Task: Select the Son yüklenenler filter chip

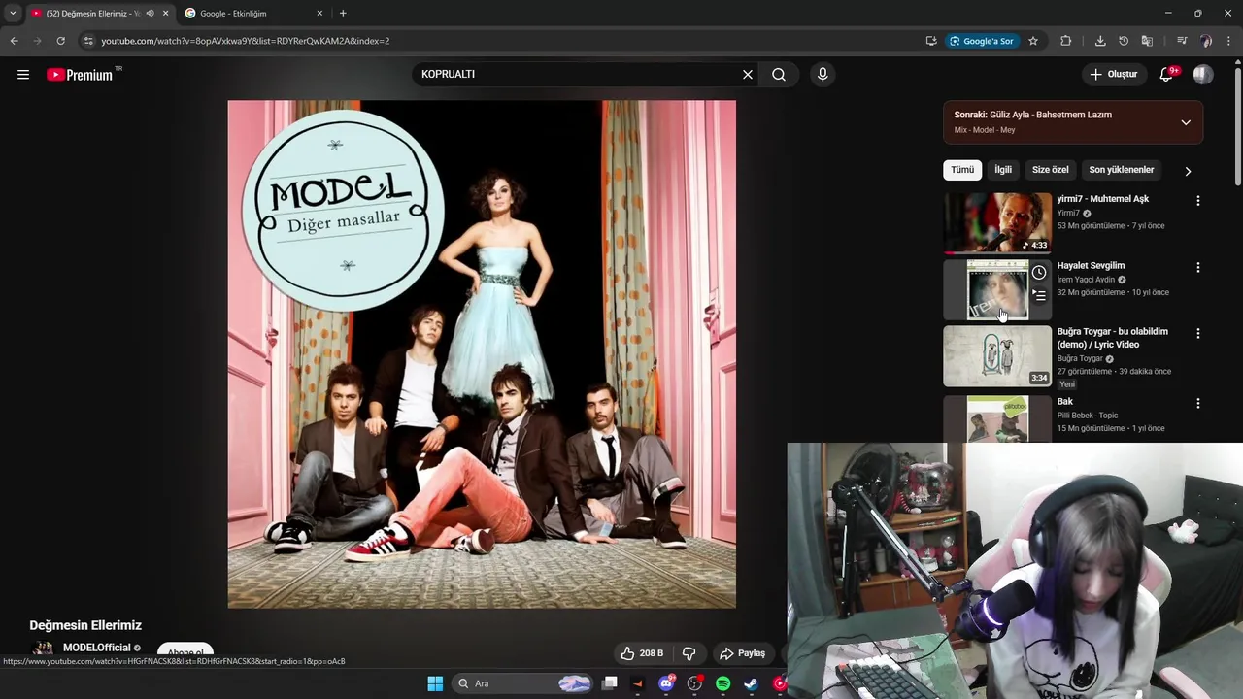Action: (x=1121, y=170)
